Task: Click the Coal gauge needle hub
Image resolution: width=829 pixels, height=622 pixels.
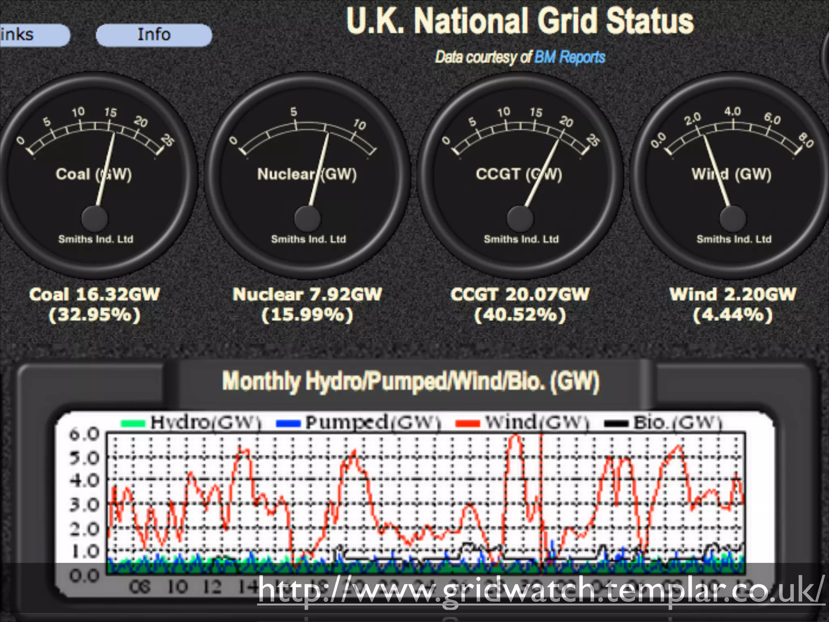Action: (95, 218)
